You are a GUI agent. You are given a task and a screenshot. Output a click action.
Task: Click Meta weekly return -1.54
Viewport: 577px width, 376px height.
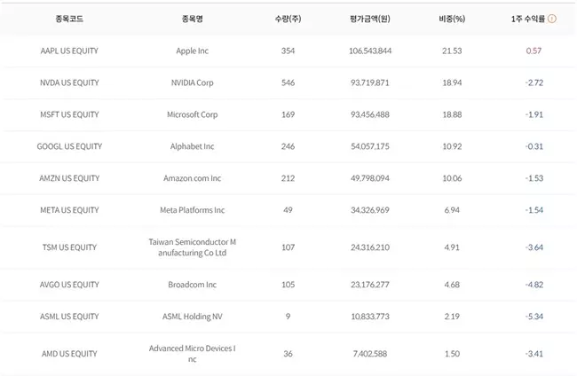(534, 210)
